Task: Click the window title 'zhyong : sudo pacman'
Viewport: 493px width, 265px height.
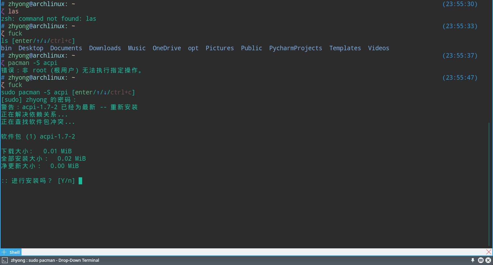Action: [55, 260]
